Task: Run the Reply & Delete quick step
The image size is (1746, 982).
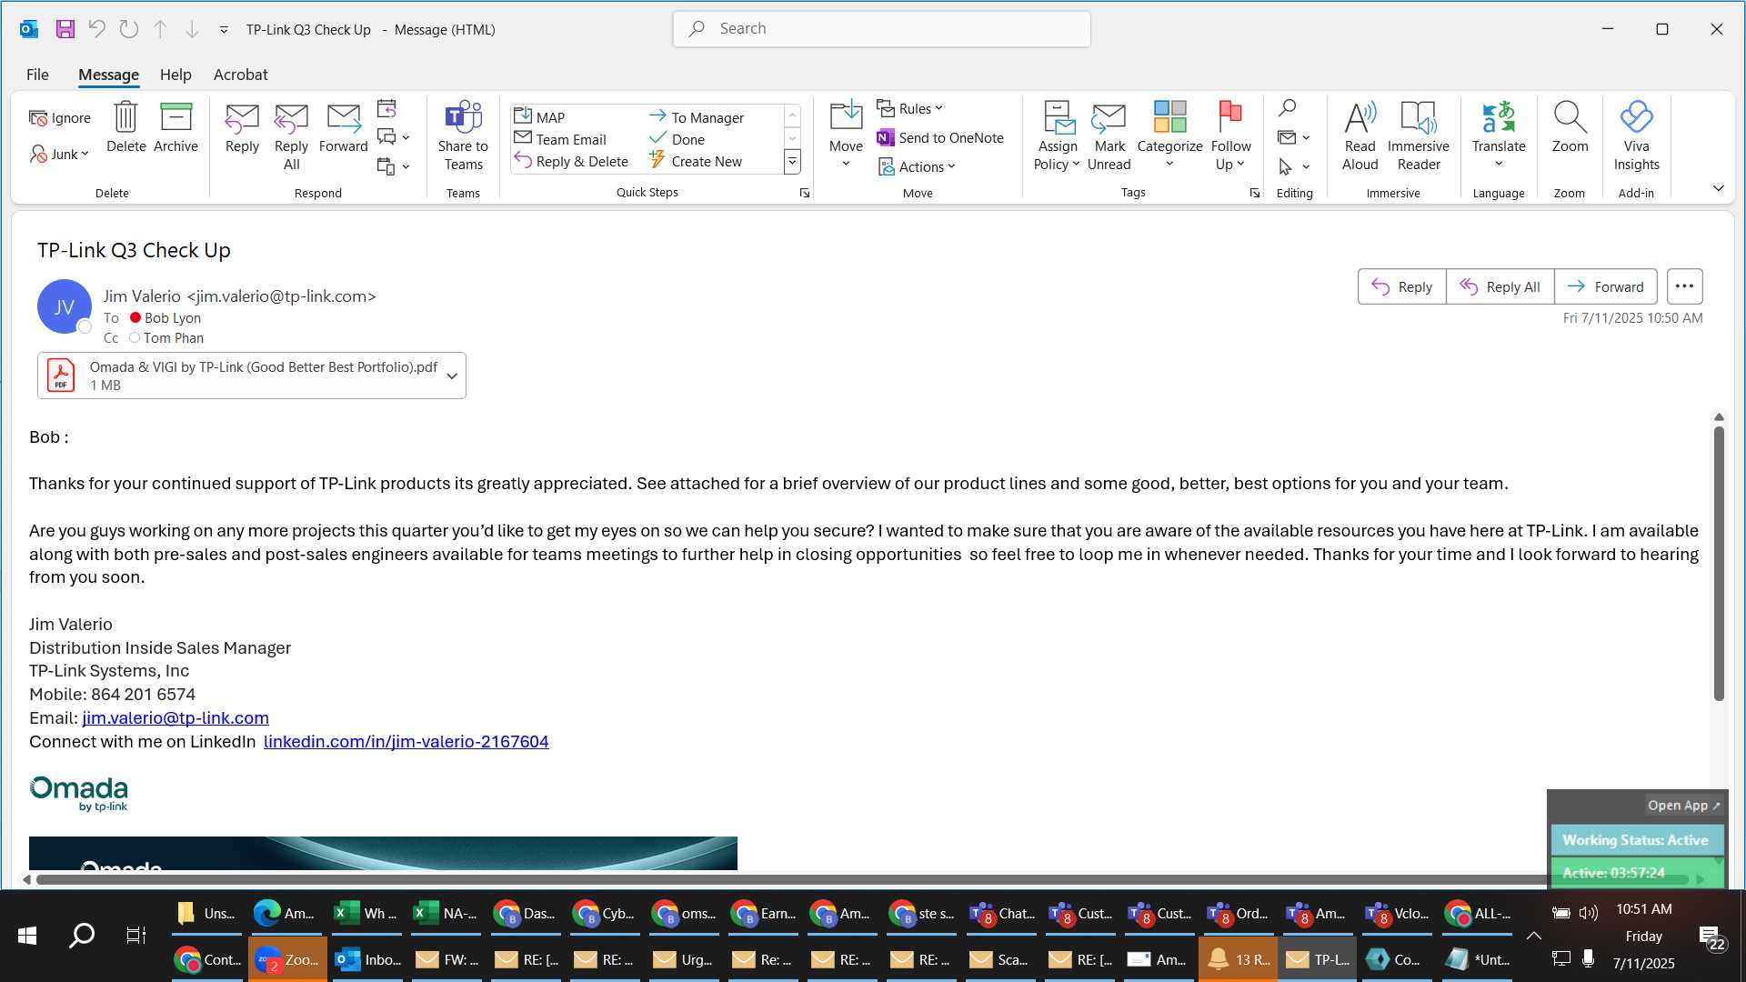Action: coord(571,161)
